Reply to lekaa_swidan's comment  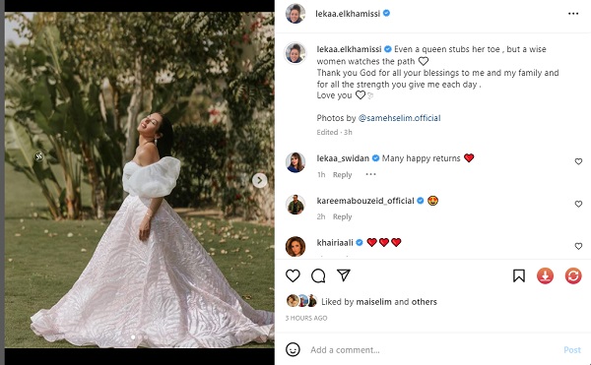point(342,174)
